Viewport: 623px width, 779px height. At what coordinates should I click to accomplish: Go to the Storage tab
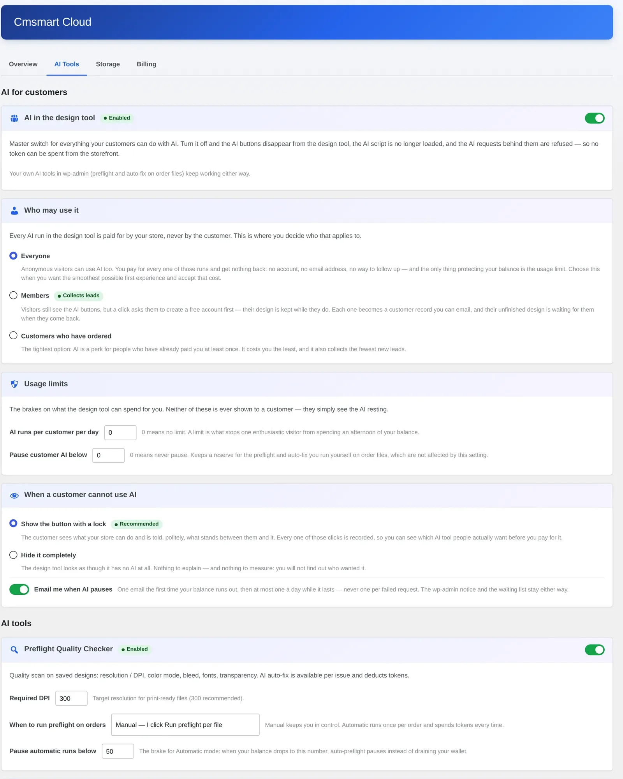[x=108, y=64]
